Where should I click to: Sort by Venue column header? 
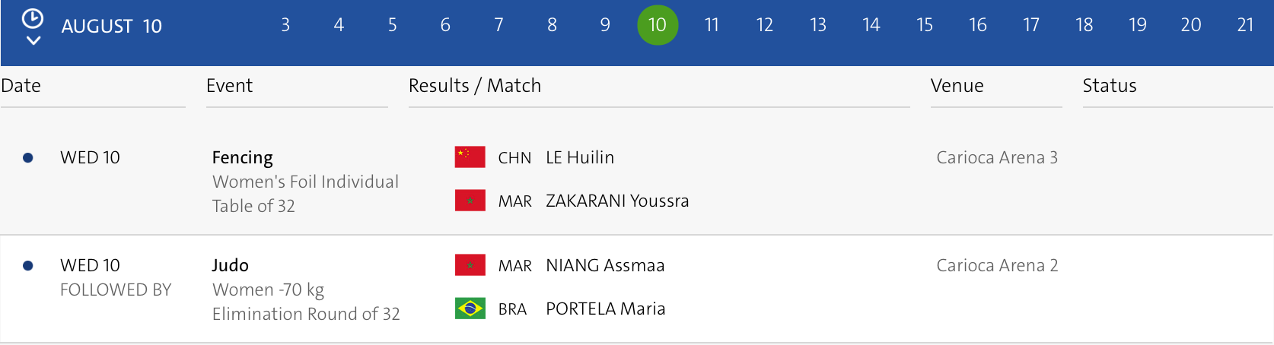pos(957,86)
